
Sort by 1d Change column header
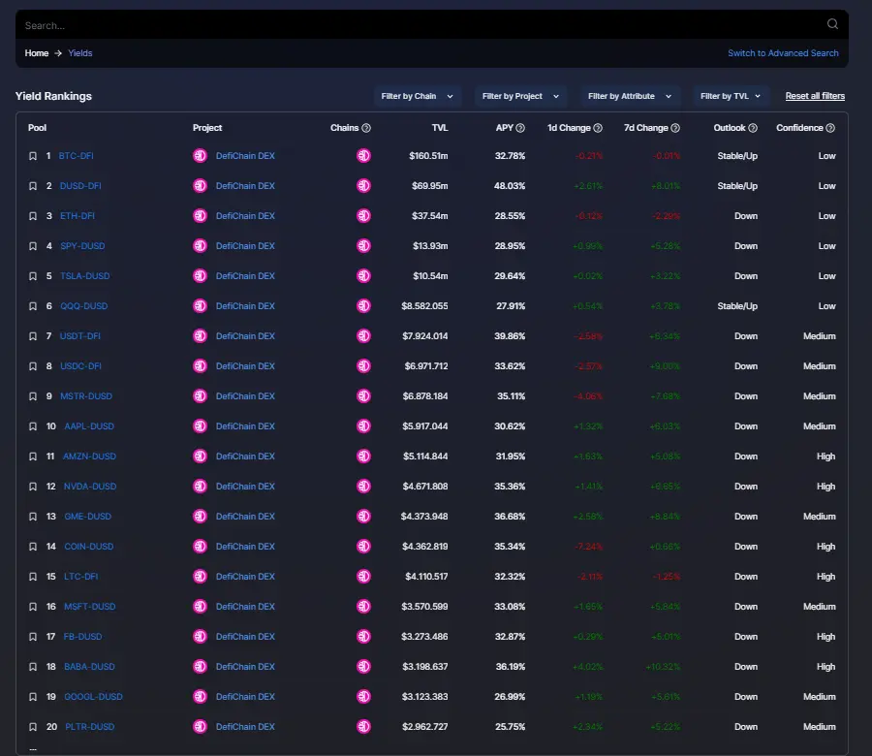(569, 128)
